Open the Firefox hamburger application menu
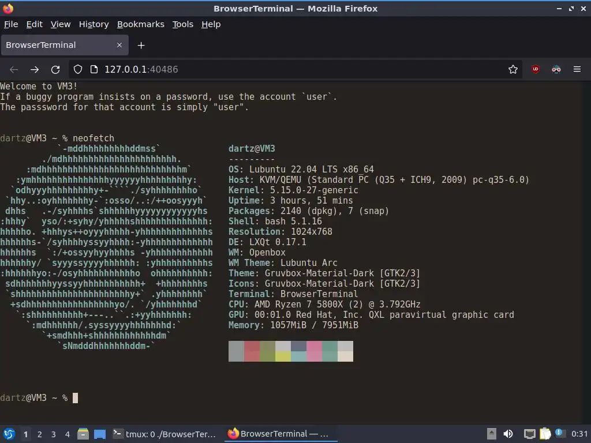 (577, 69)
